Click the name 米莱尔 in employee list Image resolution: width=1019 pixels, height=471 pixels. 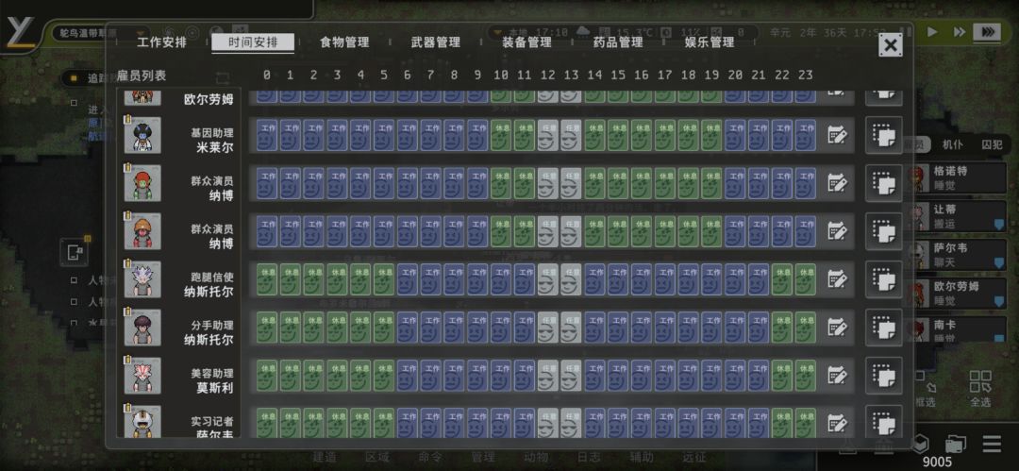pyautogui.click(x=214, y=147)
